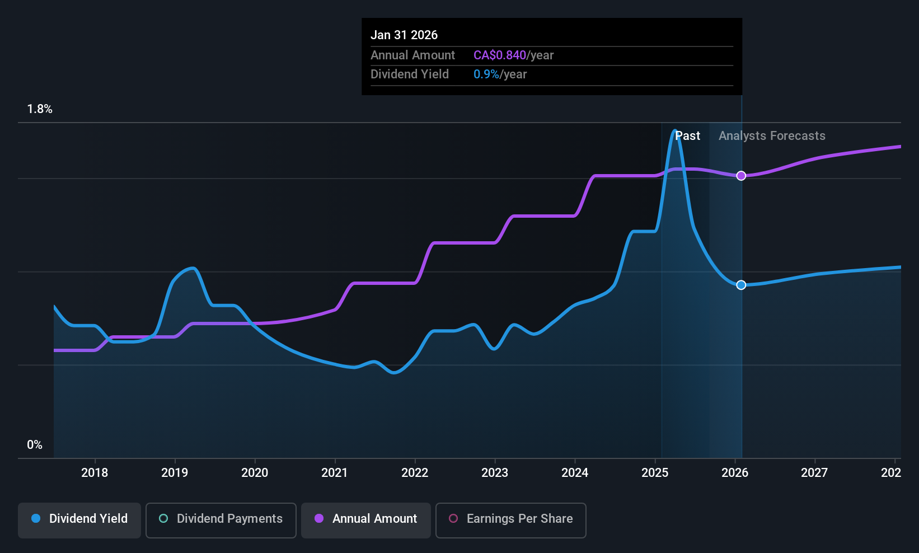Click the 2023 x-axis label
The image size is (919, 553).
[x=495, y=473]
